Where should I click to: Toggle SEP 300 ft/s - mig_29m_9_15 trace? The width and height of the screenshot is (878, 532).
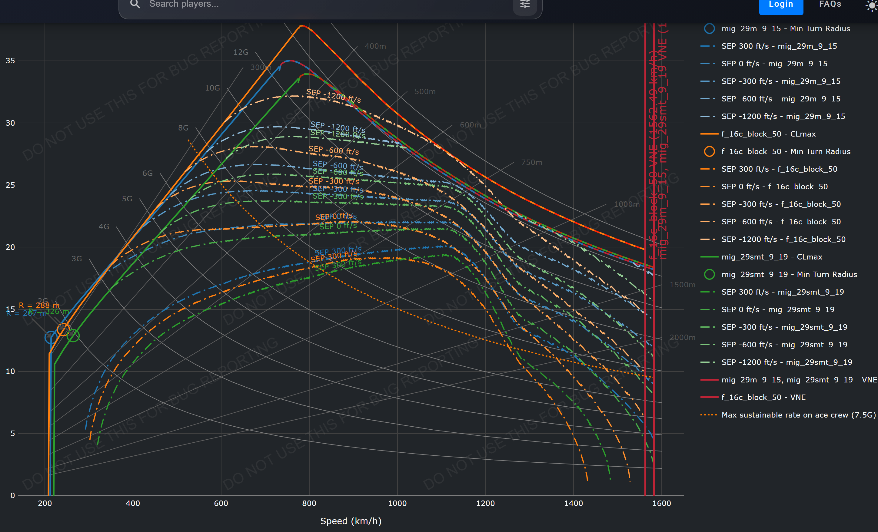click(x=779, y=46)
